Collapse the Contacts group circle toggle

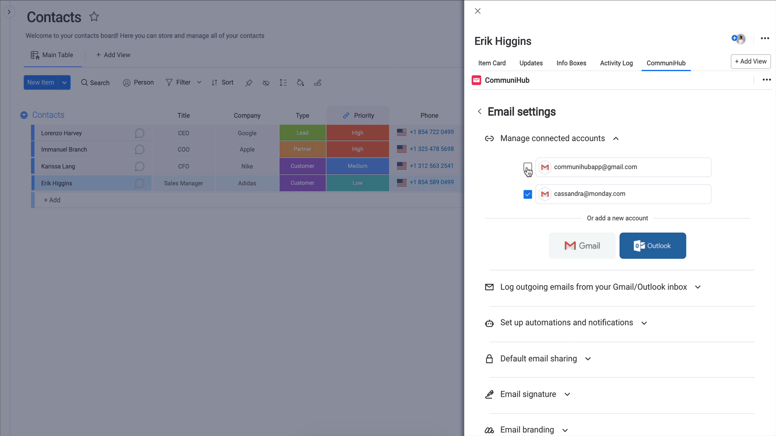(x=24, y=115)
